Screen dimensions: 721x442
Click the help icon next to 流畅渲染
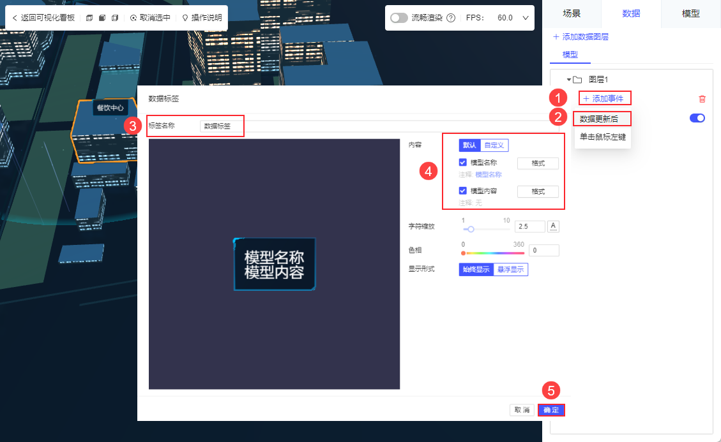pyautogui.click(x=451, y=18)
